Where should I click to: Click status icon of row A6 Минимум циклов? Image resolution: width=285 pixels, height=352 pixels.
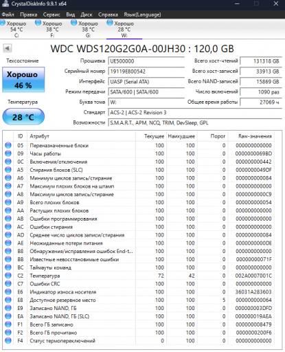pyautogui.click(x=8, y=178)
